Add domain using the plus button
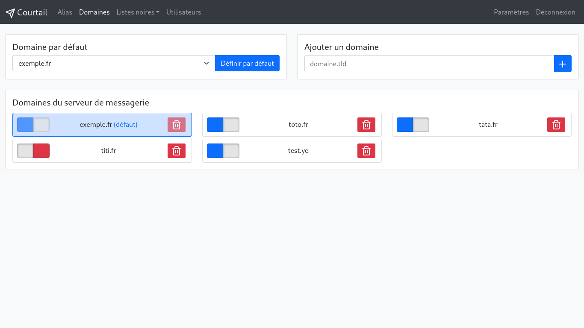 click(x=563, y=64)
